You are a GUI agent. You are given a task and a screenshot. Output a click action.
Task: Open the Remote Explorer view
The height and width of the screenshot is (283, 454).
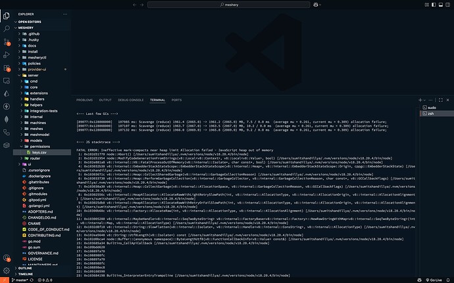pos(7,81)
